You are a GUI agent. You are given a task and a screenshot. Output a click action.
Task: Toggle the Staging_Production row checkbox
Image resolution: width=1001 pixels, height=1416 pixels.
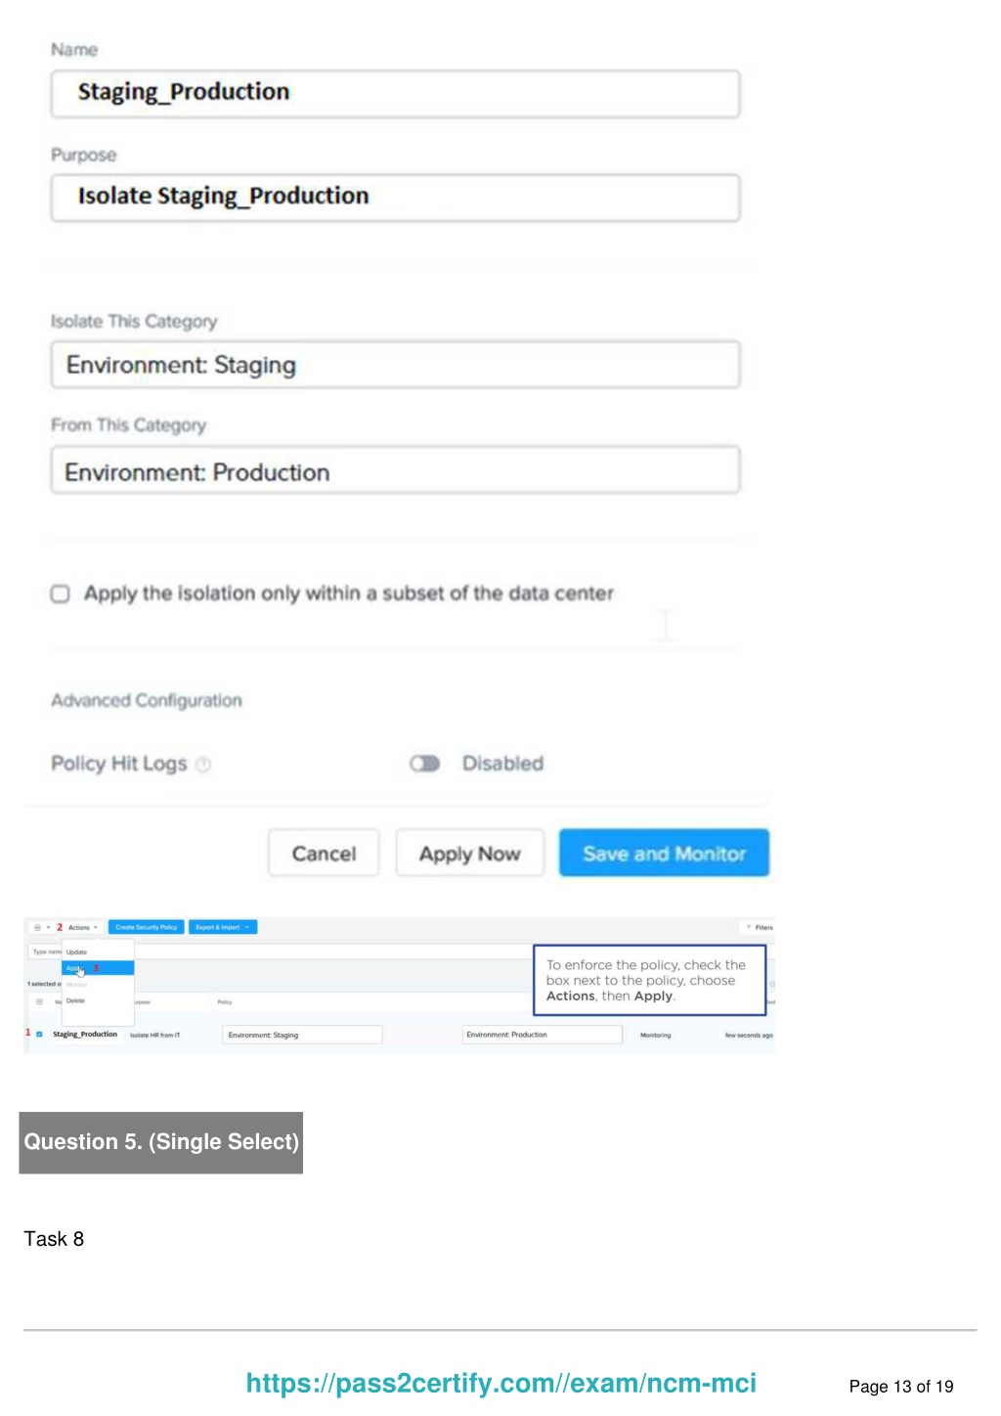[39, 1034]
